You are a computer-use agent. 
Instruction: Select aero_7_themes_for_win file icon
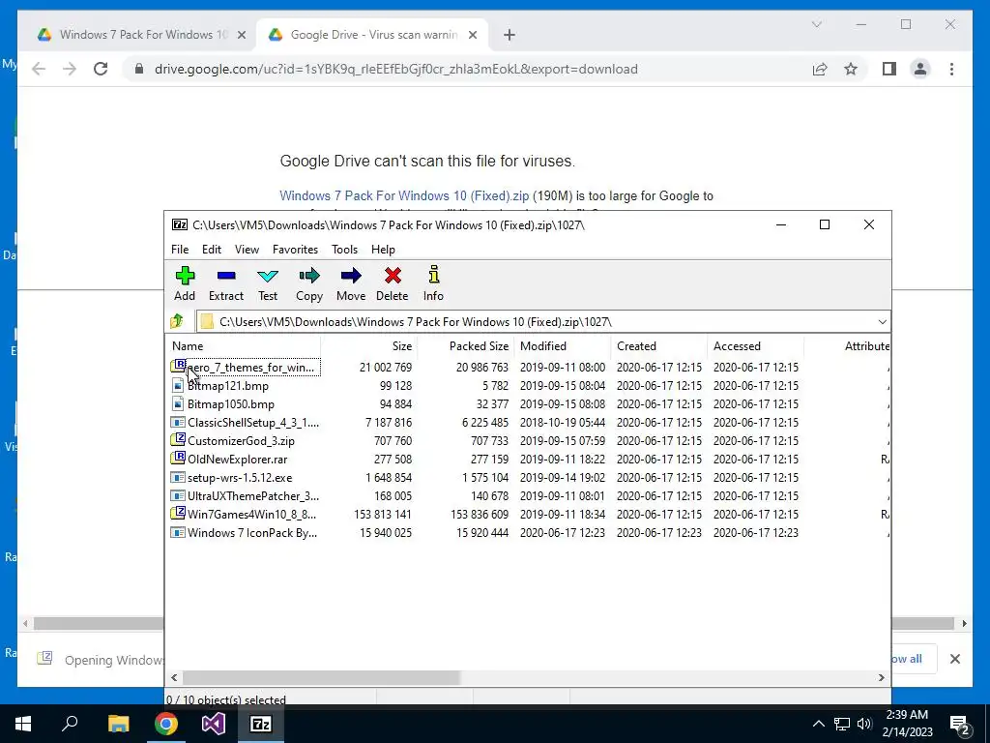178,367
